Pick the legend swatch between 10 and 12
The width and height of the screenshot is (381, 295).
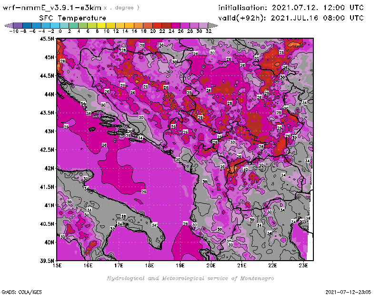tap(110, 26)
